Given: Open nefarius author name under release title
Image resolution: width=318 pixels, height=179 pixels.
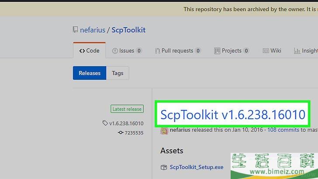Looking at the screenshot, I should pyautogui.click(x=180, y=130).
